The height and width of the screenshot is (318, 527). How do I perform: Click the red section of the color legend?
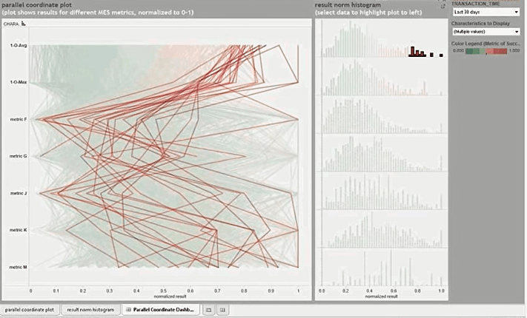(x=497, y=51)
